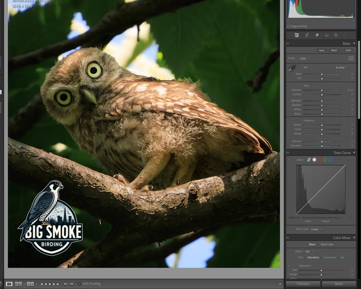
Task: Click the Previous button
Action: [x=303, y=284]
